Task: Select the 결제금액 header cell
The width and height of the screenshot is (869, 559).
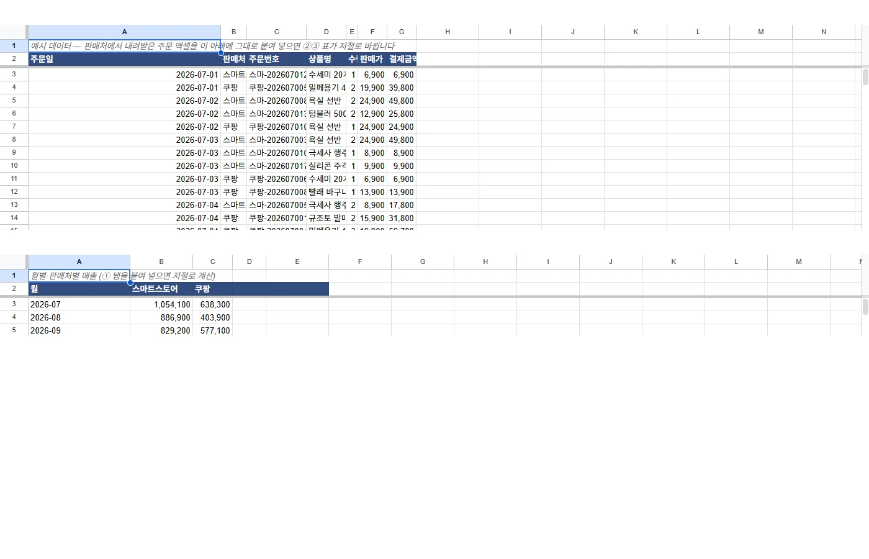Action: [402, 59]
